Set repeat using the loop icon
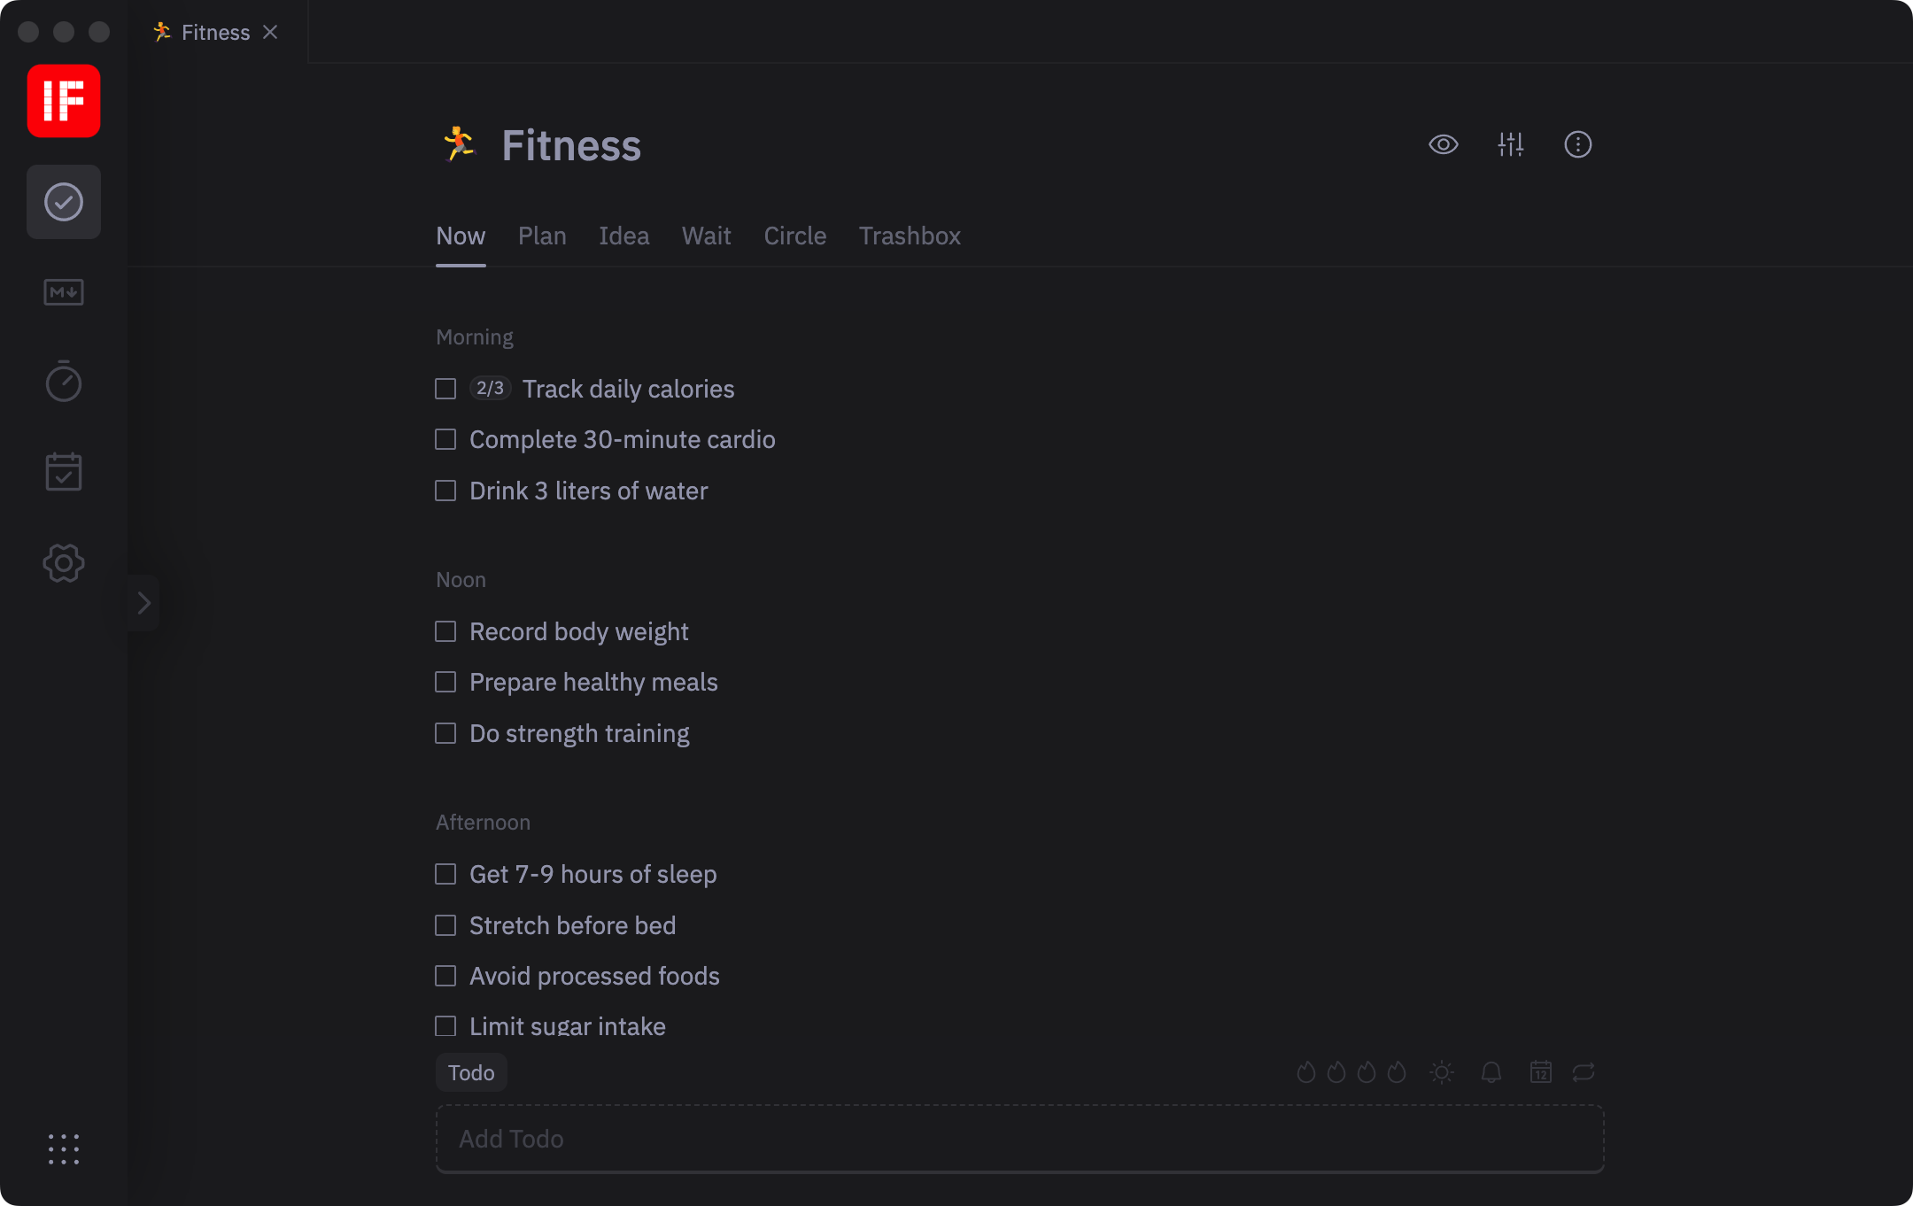1913x1206 pixels. [1584, 1072]
